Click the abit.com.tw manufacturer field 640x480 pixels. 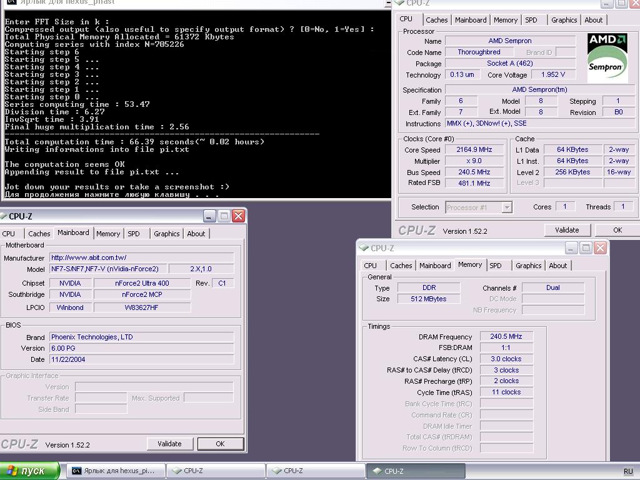142,257
